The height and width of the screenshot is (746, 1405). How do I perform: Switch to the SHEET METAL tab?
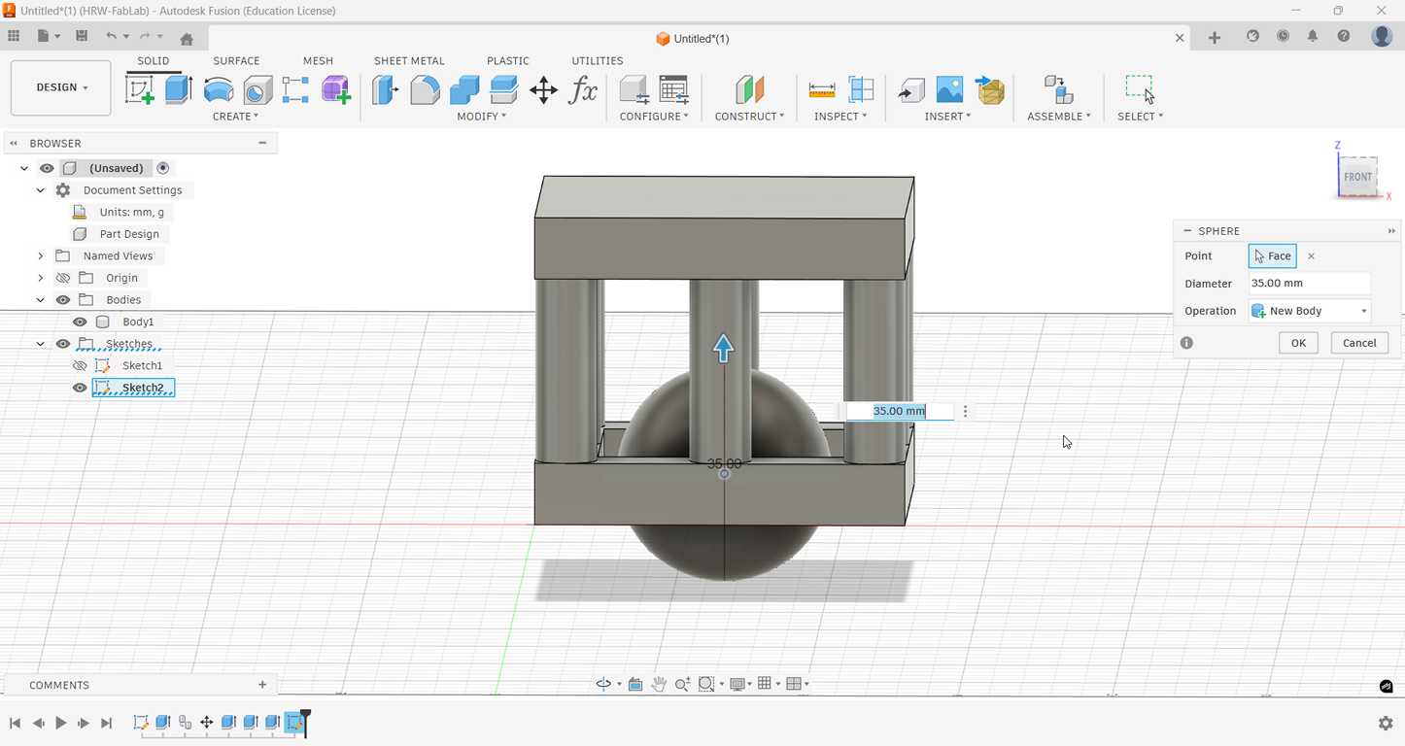click(409, 60)
